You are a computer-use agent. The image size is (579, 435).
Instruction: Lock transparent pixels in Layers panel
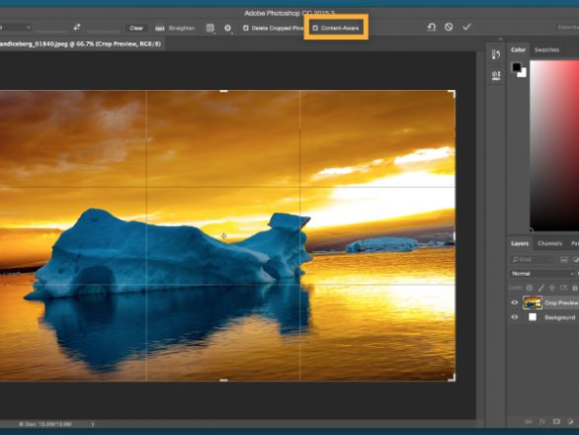530,288
